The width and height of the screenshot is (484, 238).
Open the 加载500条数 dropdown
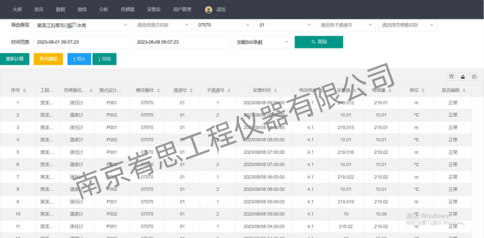tap(263, 42)
